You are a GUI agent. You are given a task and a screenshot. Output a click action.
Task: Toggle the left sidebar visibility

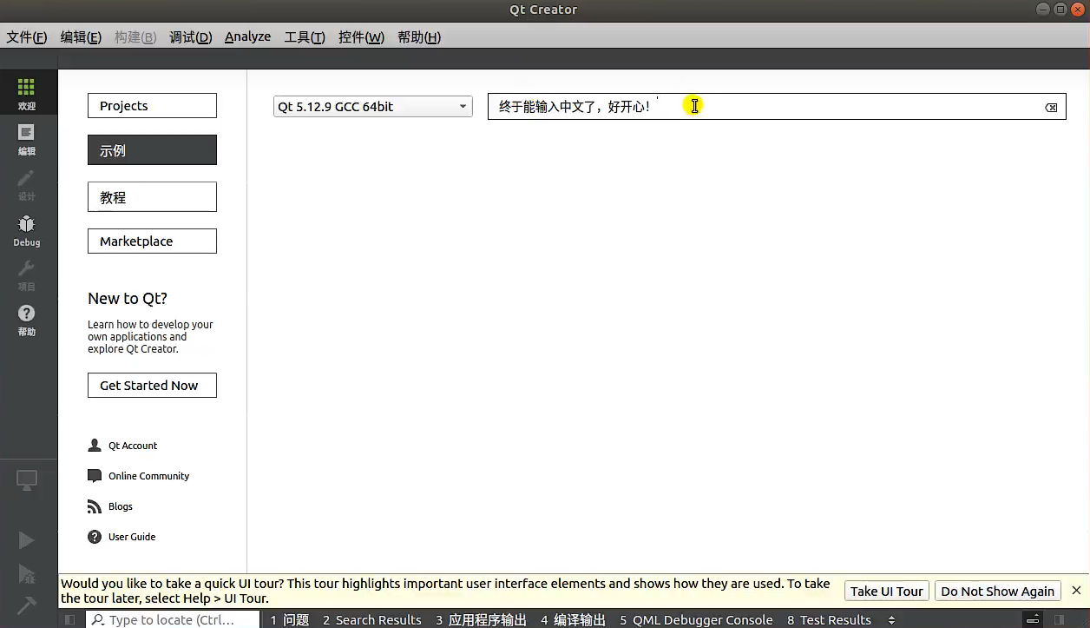[x=70, y=619]
